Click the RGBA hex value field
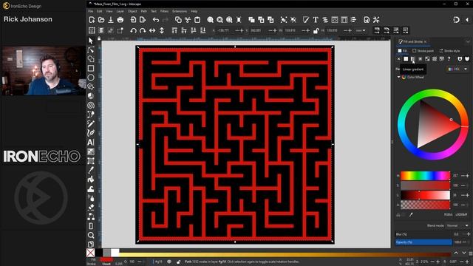 click(461, 215)
